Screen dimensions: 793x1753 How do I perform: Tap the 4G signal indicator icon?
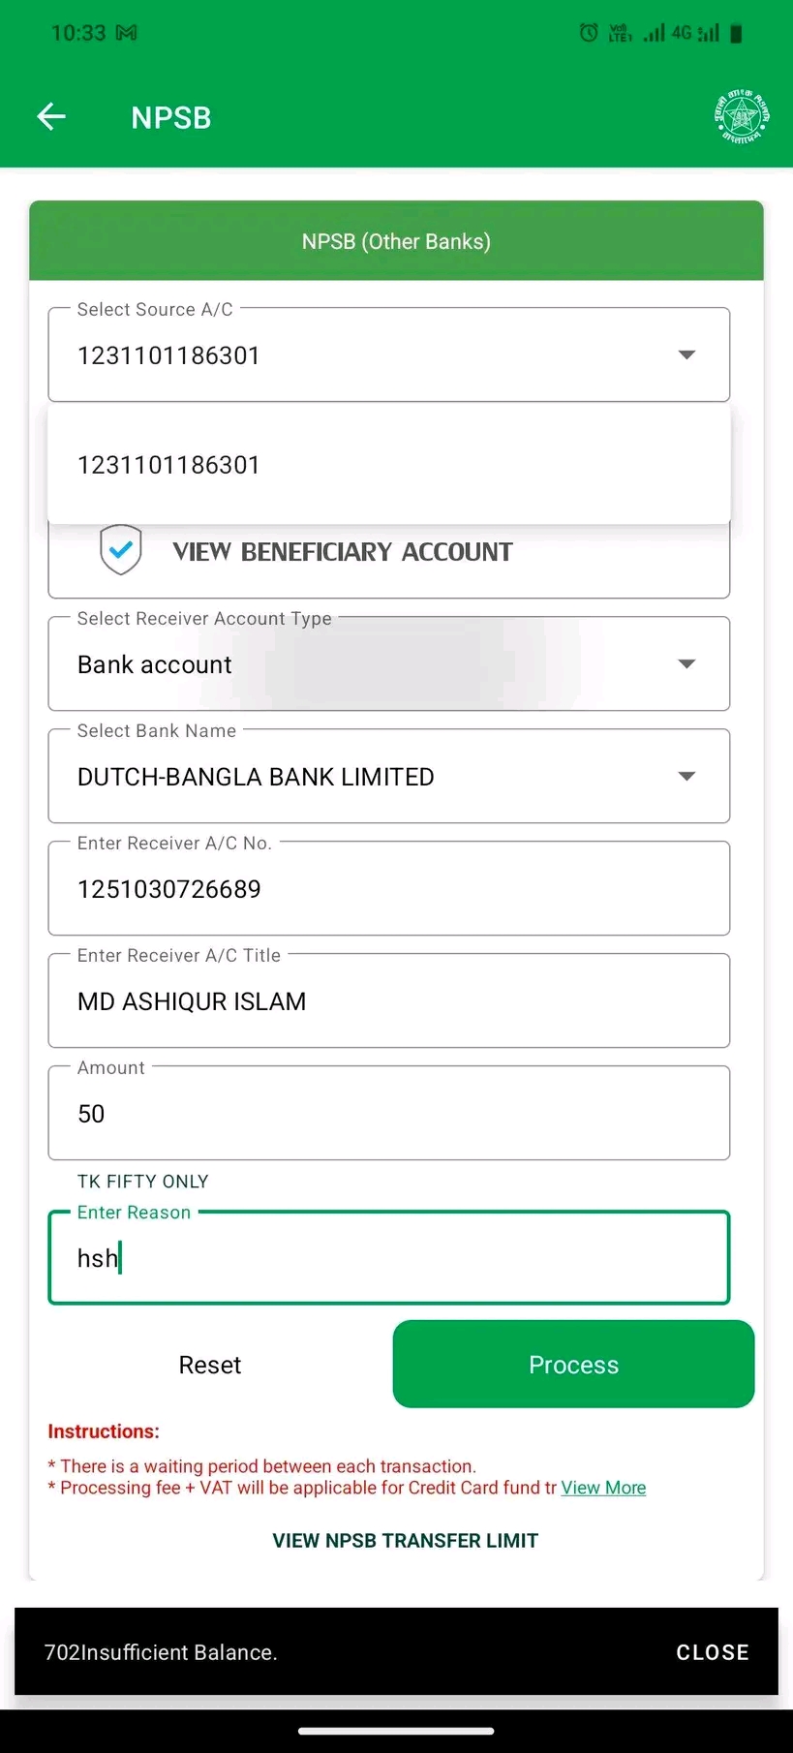coord(695,33)
